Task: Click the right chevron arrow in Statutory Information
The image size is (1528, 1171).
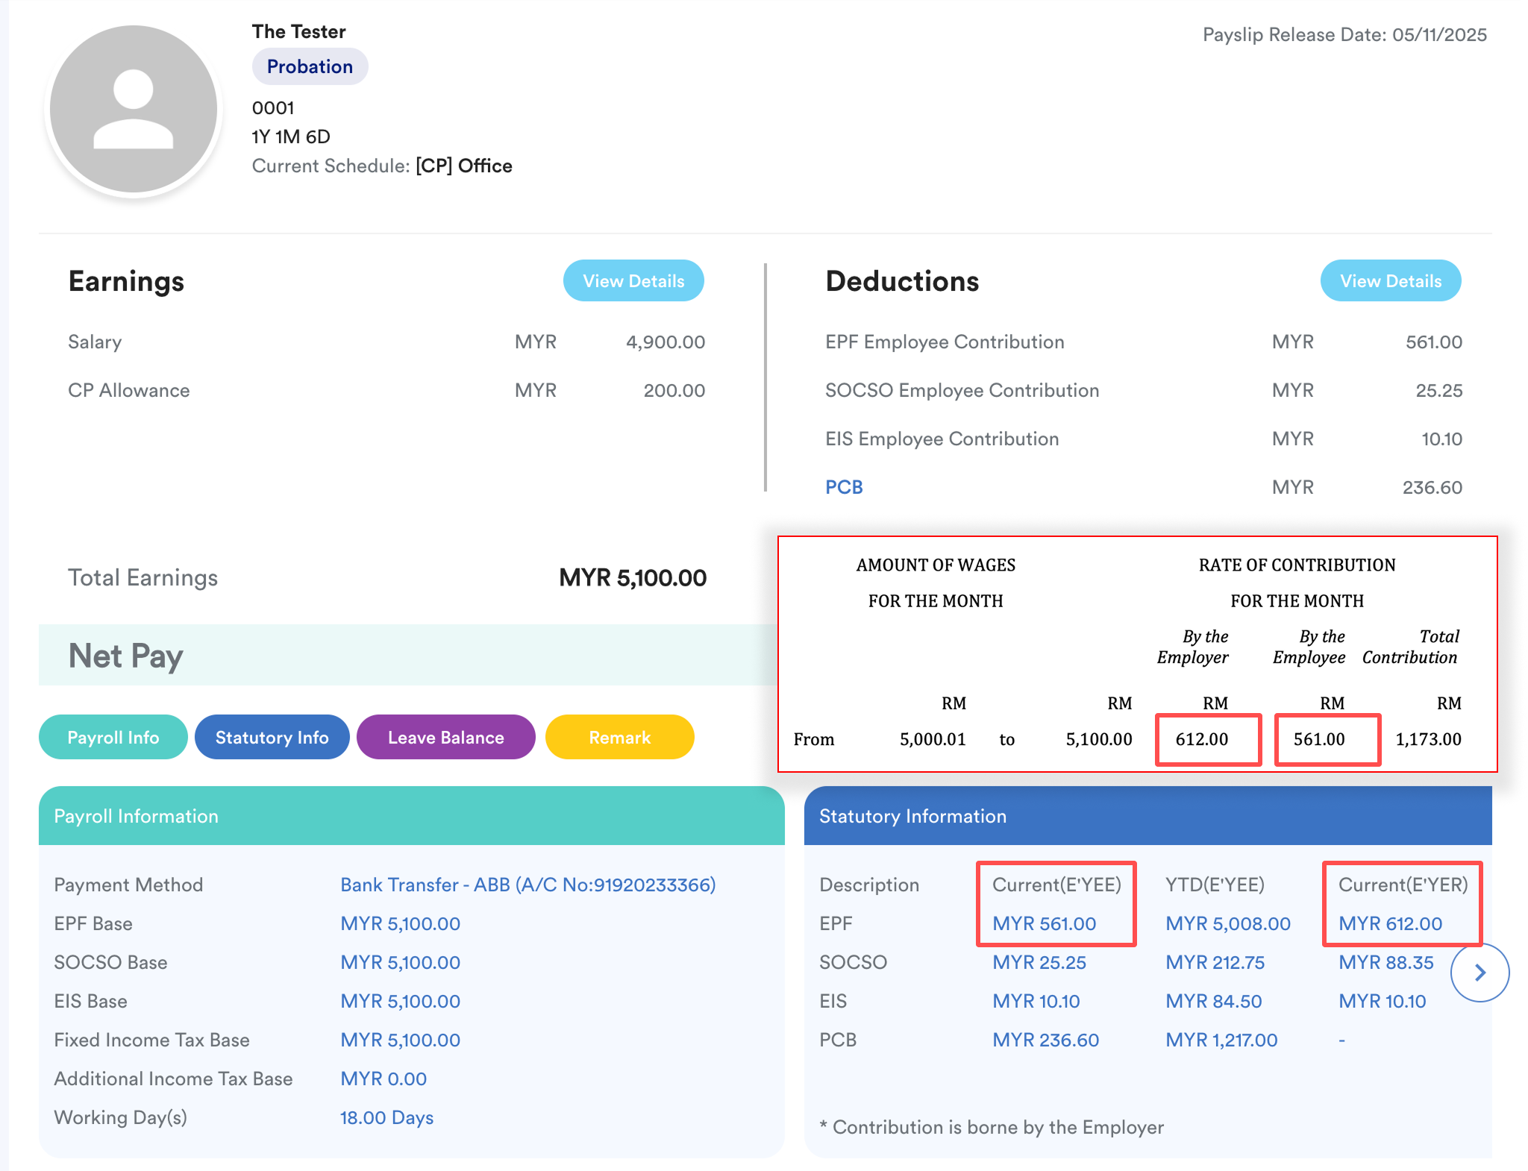Action: 1480,973
